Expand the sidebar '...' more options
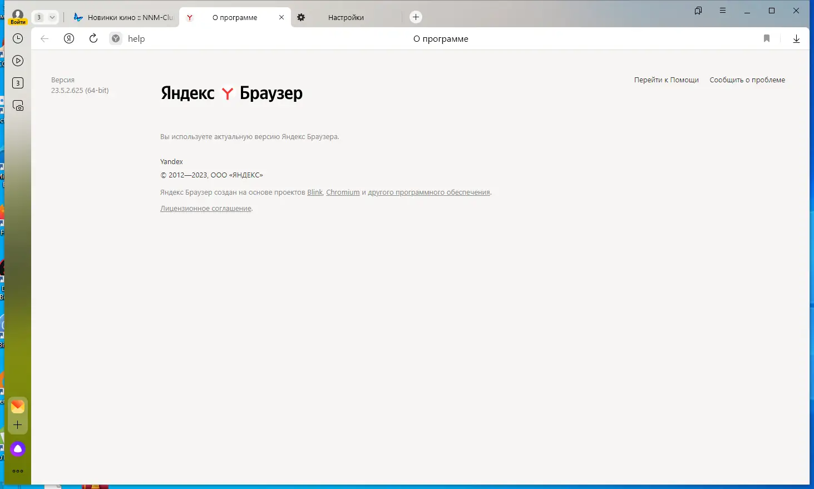 [18, 471]
